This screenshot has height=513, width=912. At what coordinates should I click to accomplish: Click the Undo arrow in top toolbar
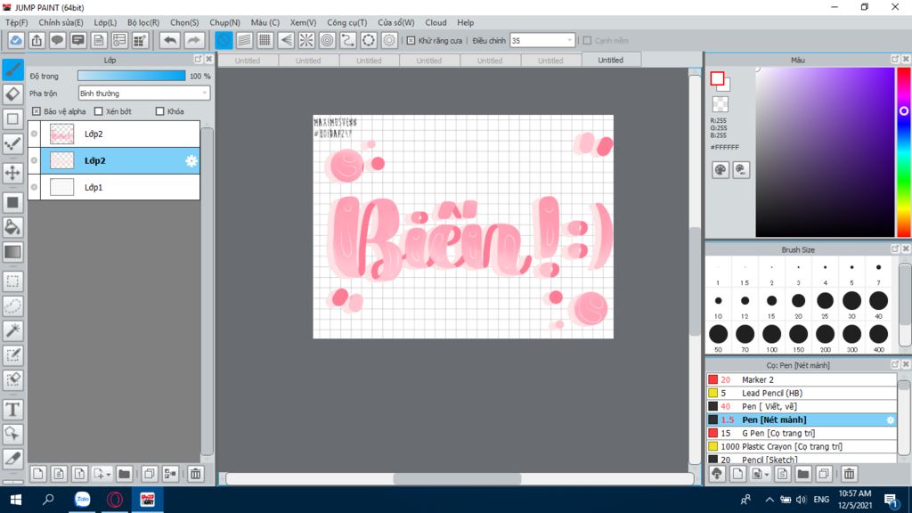coord(170,40)
